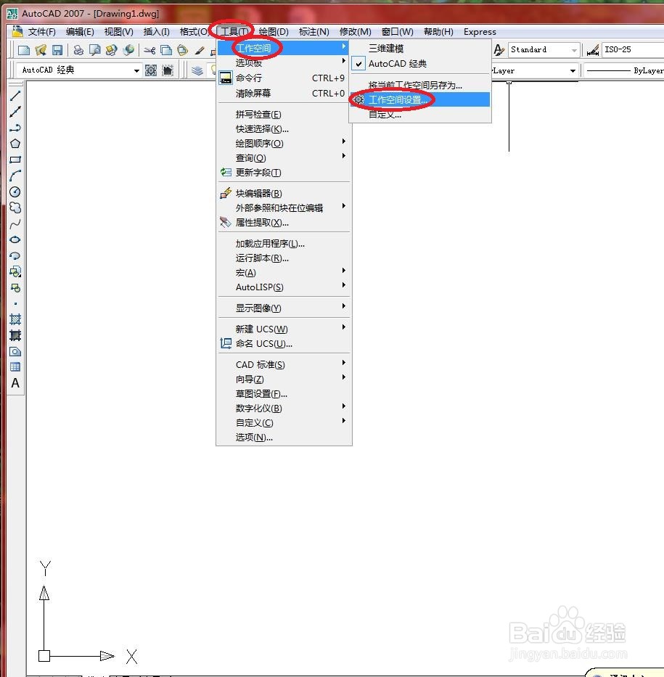
Task: Click the Text Style icon beside Standard
Action: (x=499, y=50)
